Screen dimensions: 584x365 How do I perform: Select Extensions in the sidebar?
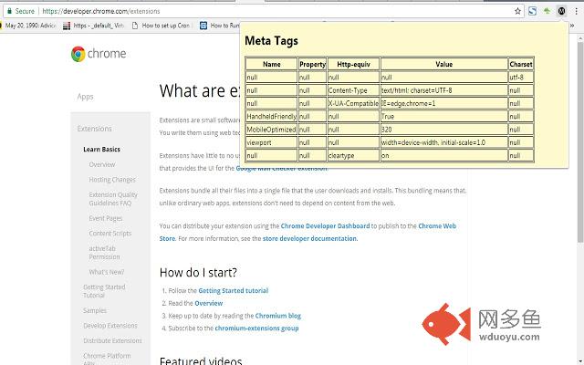pyautogui.click(x=95, y=129)
